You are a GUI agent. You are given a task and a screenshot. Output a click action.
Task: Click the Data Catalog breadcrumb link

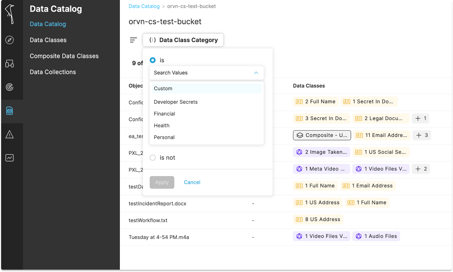pos(144,6)
